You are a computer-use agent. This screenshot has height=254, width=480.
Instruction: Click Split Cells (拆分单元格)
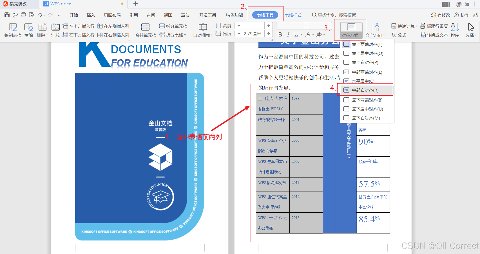tap(173, 26)
